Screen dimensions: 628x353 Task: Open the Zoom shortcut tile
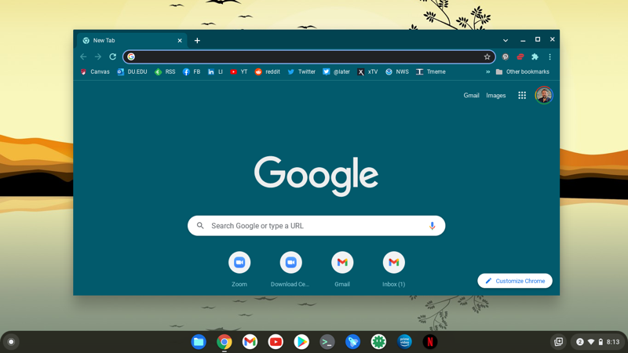239,269
